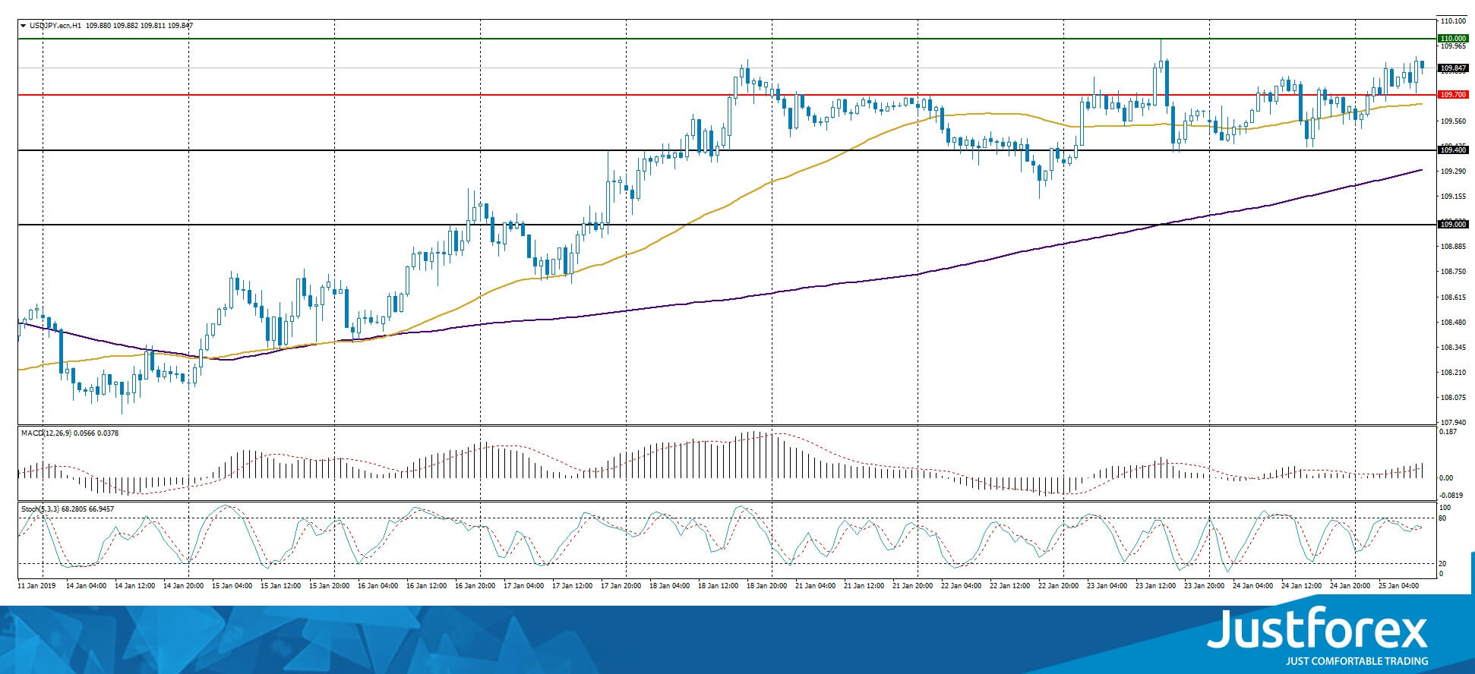Click the 18 Jan 20:00 time label
The image size is (1475, 674).
[x=766, y=585]
